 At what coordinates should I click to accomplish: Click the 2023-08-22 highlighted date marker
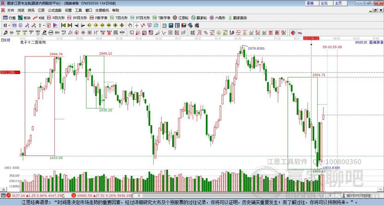pos(311,38)
